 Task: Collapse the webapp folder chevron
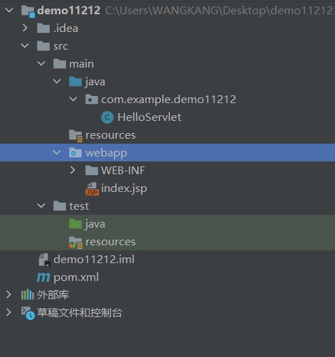tap(57, 152)
